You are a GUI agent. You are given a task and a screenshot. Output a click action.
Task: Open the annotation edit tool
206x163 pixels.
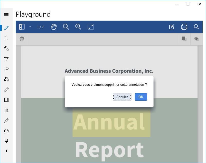(172, 27)
